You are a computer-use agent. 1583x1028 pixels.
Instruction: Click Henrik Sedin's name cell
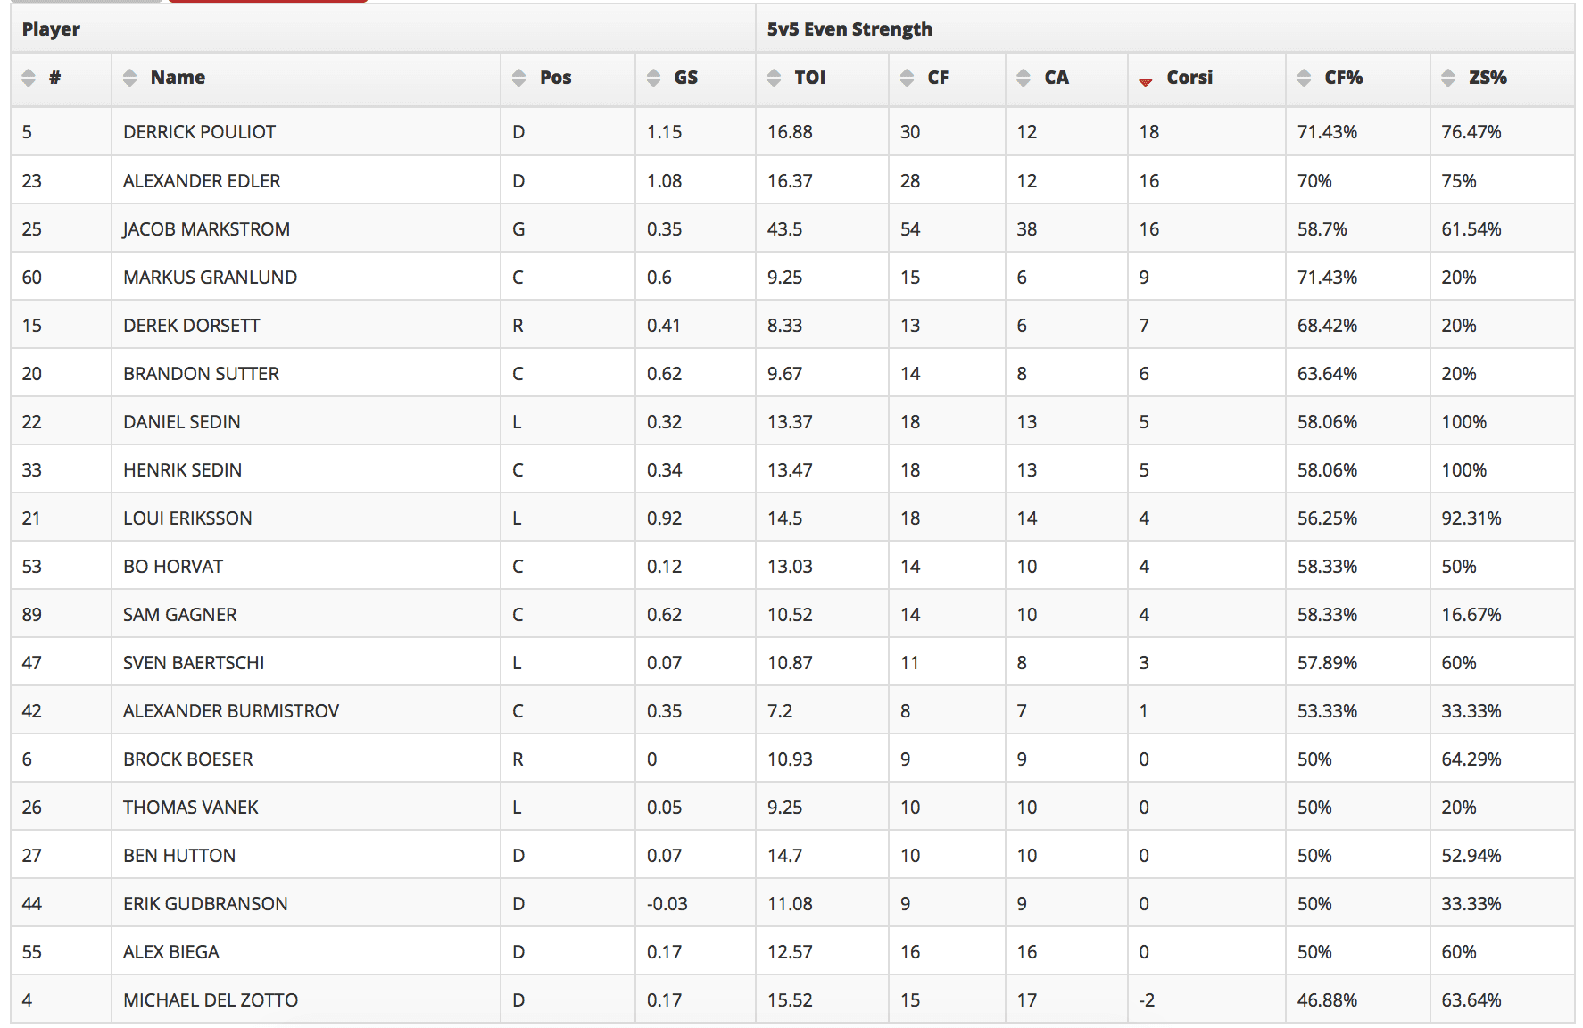(182, 470)
